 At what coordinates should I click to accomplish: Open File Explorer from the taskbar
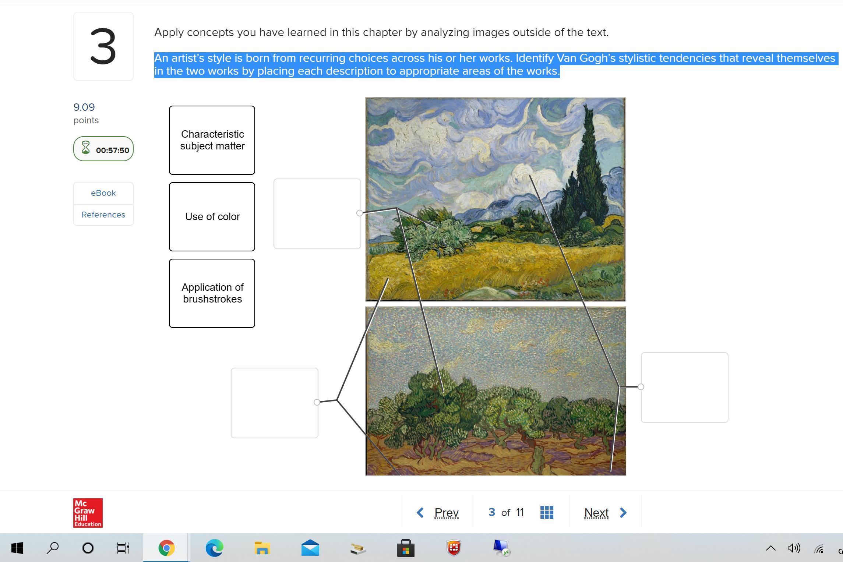[262, 548]
